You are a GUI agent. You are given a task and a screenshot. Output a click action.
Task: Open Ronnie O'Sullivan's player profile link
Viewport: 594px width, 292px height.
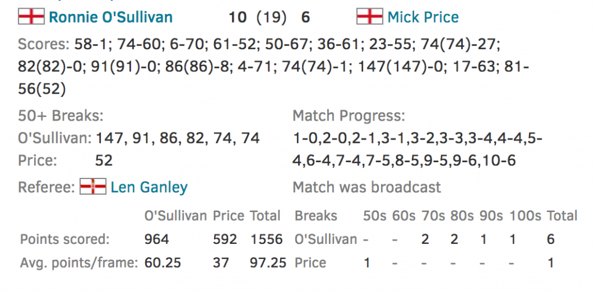coord(110,17)
